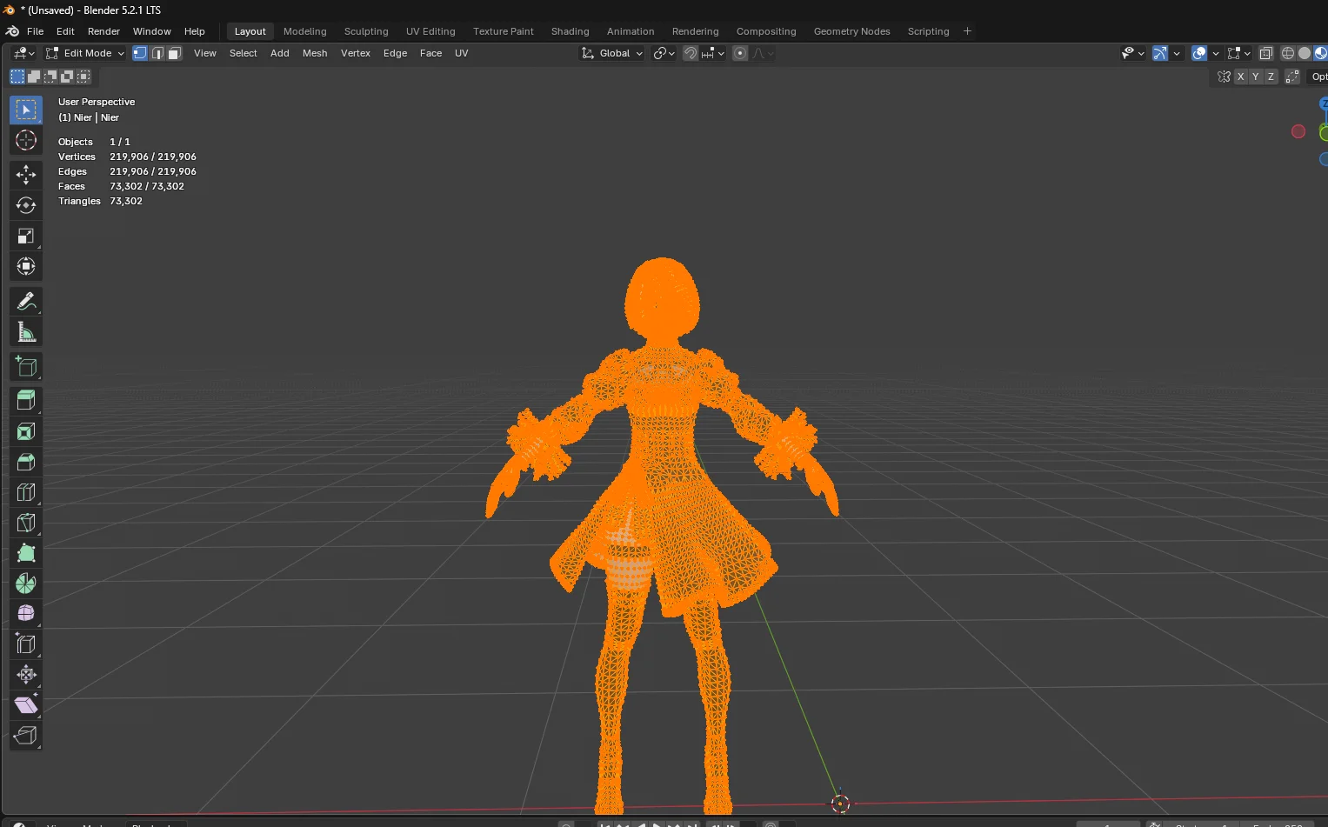Open the Vertex menu
The image size is (1328, 827).
356,53
